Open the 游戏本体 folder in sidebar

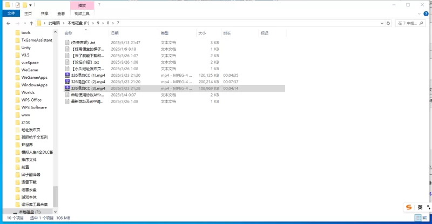[x=29, y=197]
